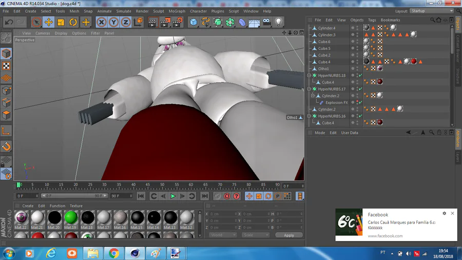This screenshot has height=260, width=462.
Task: Click the coordinate system icon
Action: tap(138, 22)
